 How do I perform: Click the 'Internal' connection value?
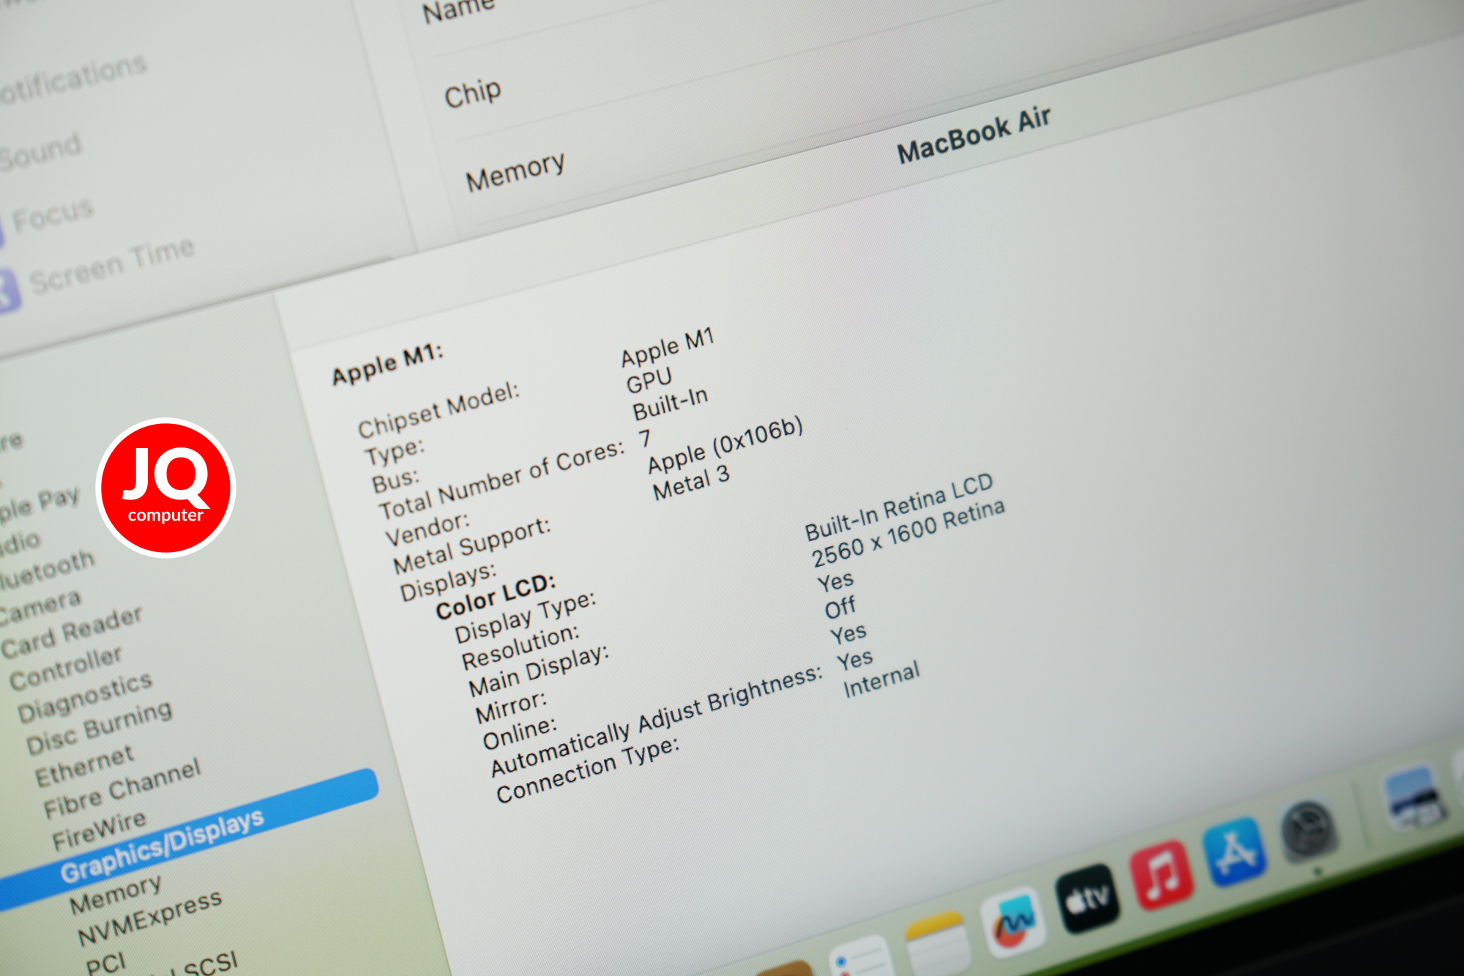881,680
